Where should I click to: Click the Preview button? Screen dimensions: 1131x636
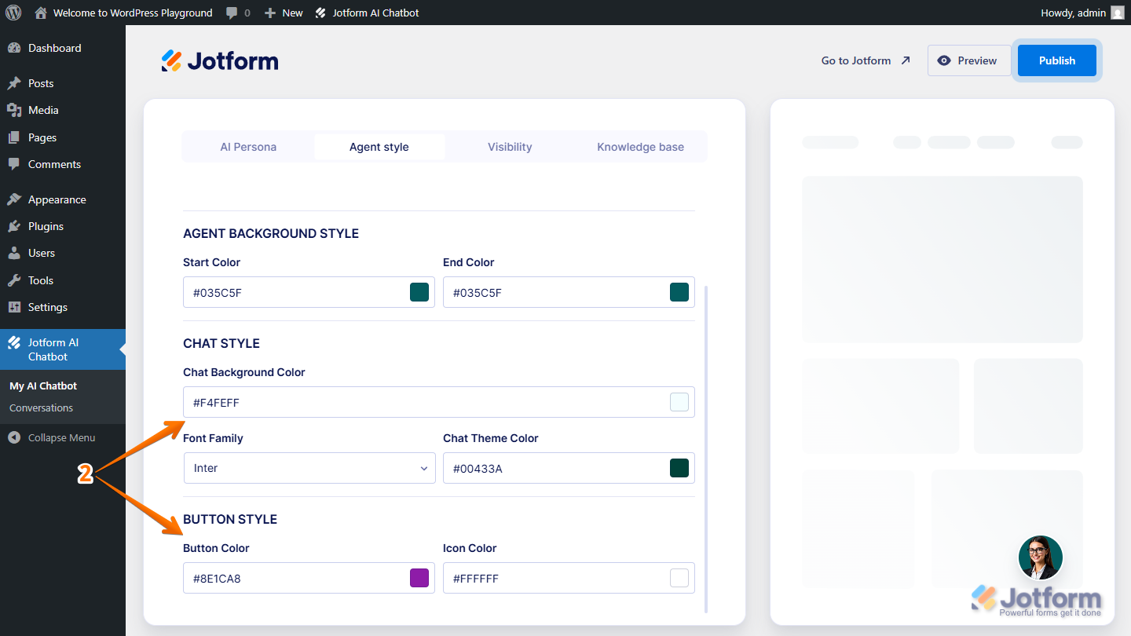(x=969, y=60)
